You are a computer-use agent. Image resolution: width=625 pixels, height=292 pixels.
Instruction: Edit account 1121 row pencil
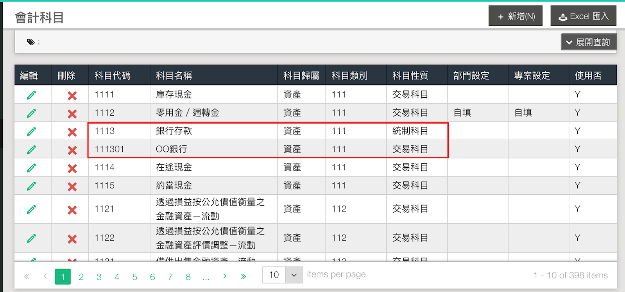tap(32, 210)
